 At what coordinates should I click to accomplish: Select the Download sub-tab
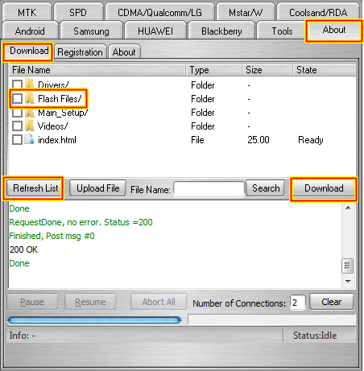[29, 51]
